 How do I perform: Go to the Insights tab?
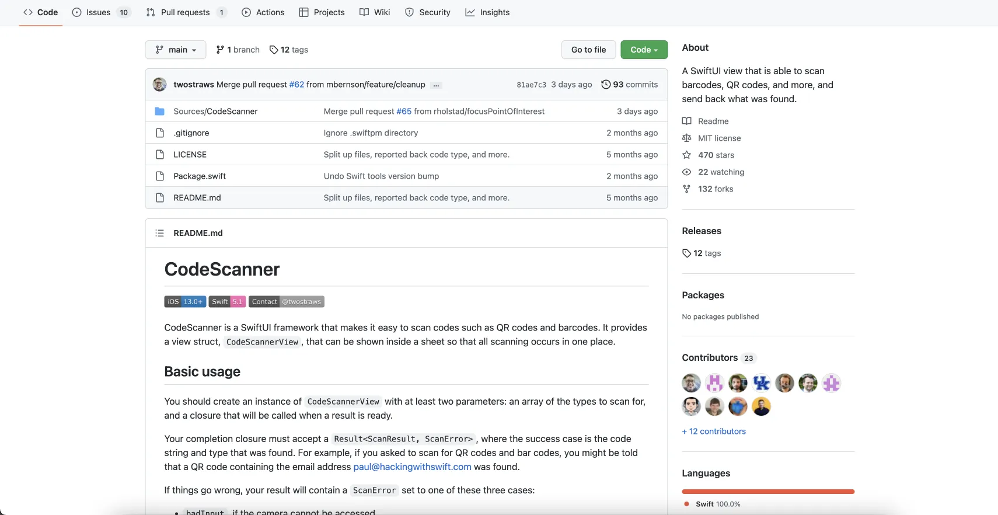(487, 12)
